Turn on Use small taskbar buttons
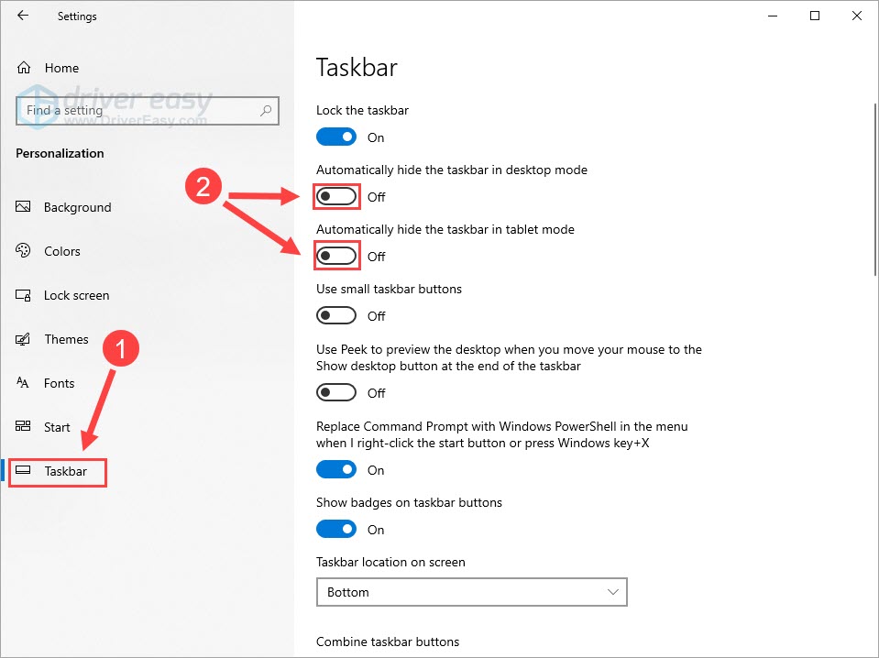 pyautogui.click(x=335, y=315)
